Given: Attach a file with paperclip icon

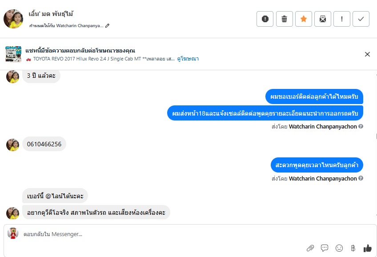Looking at the screenshot, I should coord(310,248).
